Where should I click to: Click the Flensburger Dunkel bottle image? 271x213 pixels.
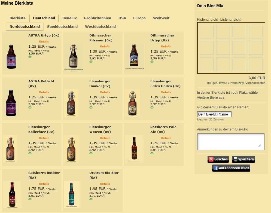pyautogui.click(x=71, y=103)
